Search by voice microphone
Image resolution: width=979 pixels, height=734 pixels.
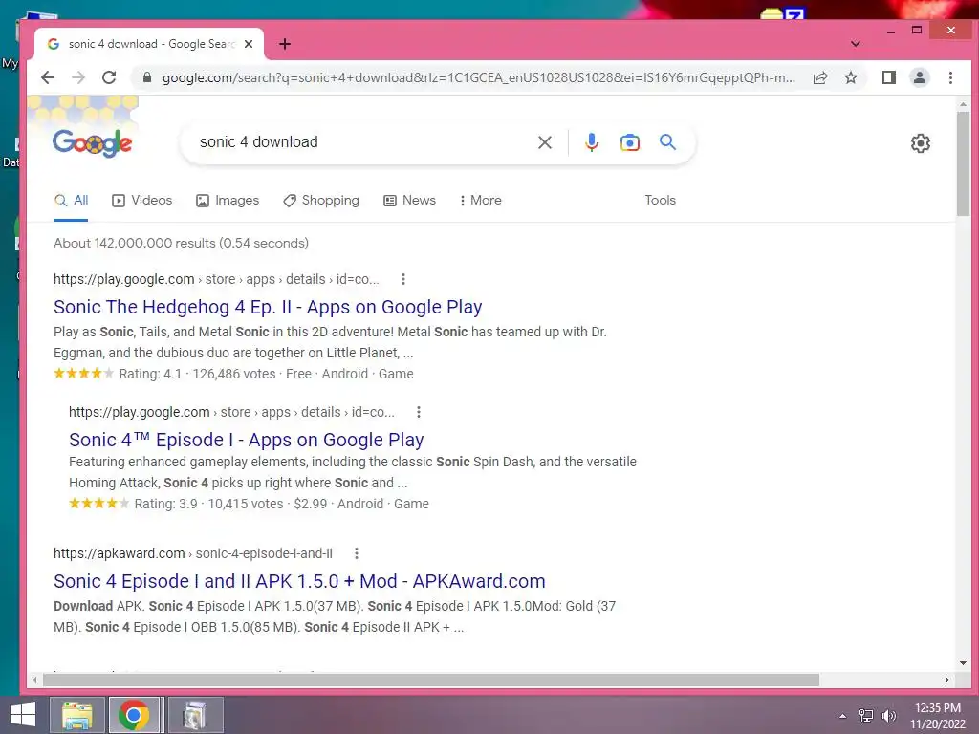tap(591, 142)
